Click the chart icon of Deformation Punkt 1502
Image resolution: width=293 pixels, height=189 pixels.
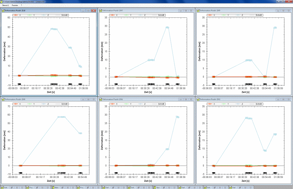(x=198, y=99)
